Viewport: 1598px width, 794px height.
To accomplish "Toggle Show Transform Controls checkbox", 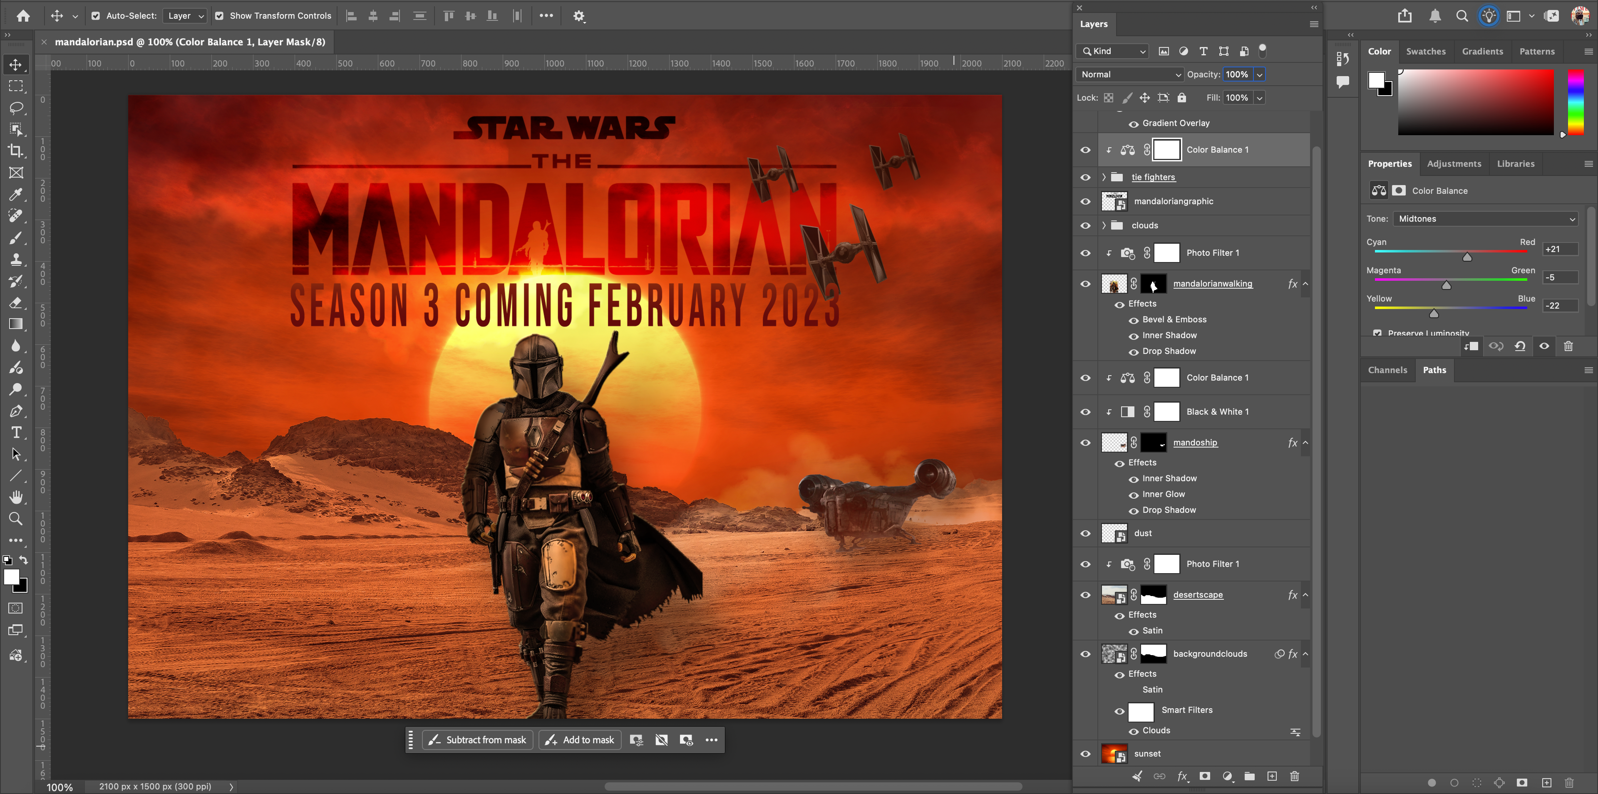I will tap(219, 16).
